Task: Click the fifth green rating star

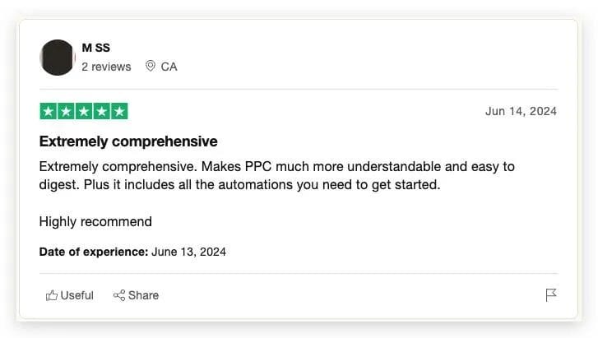Action: pos(119,111)
